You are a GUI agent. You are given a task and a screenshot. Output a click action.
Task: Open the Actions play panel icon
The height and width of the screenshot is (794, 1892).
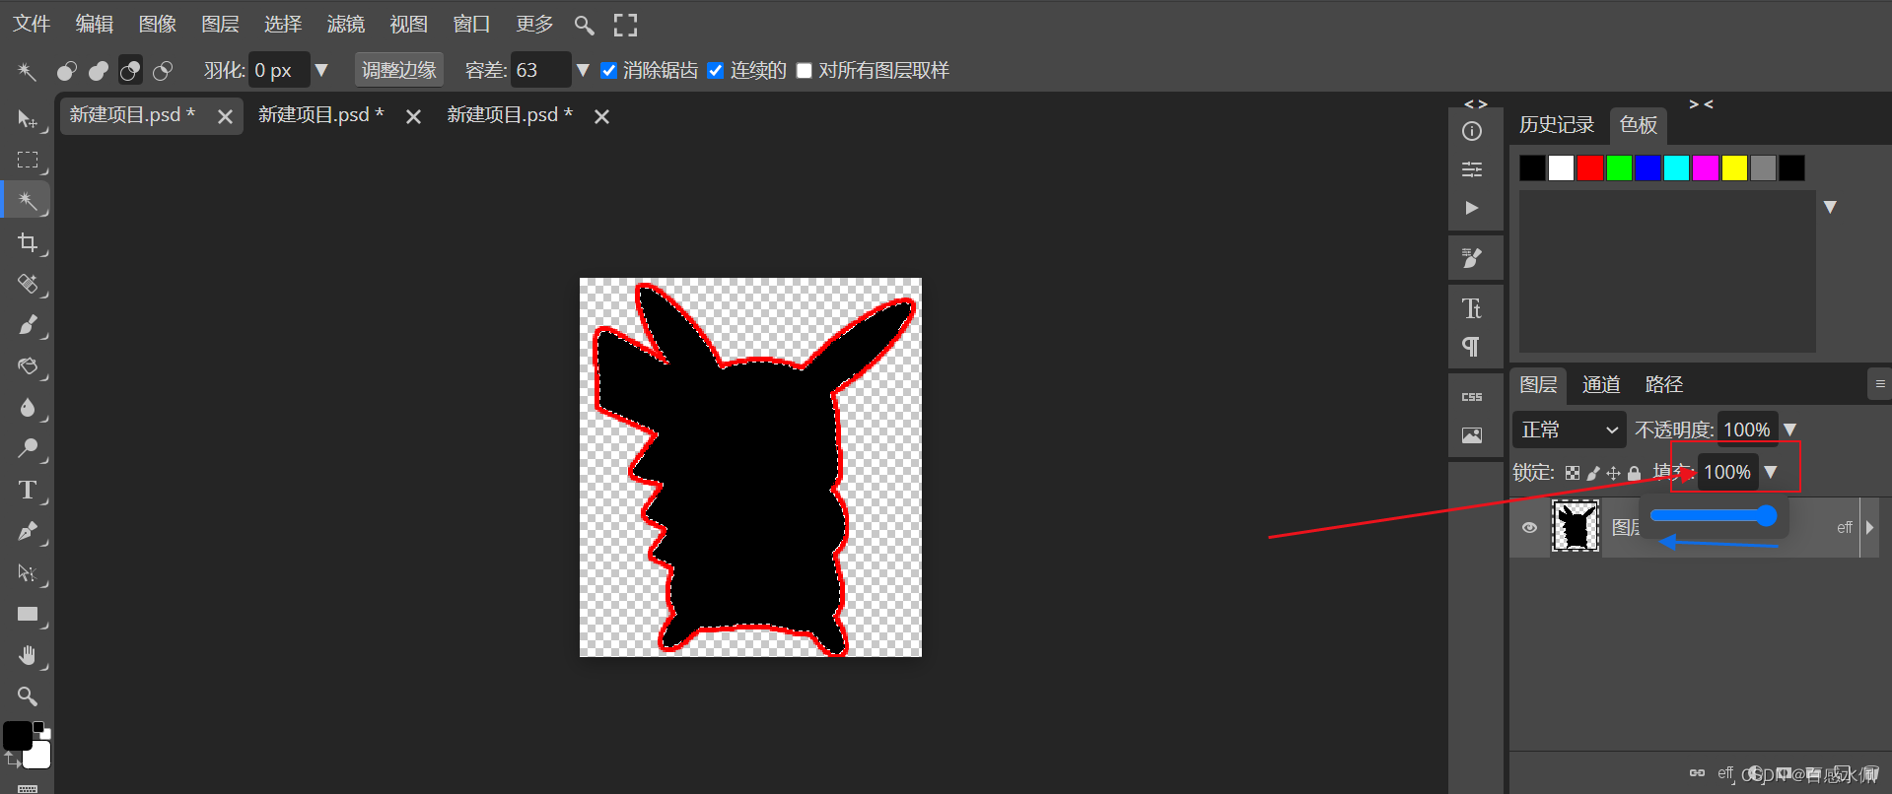(x=1472, y=208)
